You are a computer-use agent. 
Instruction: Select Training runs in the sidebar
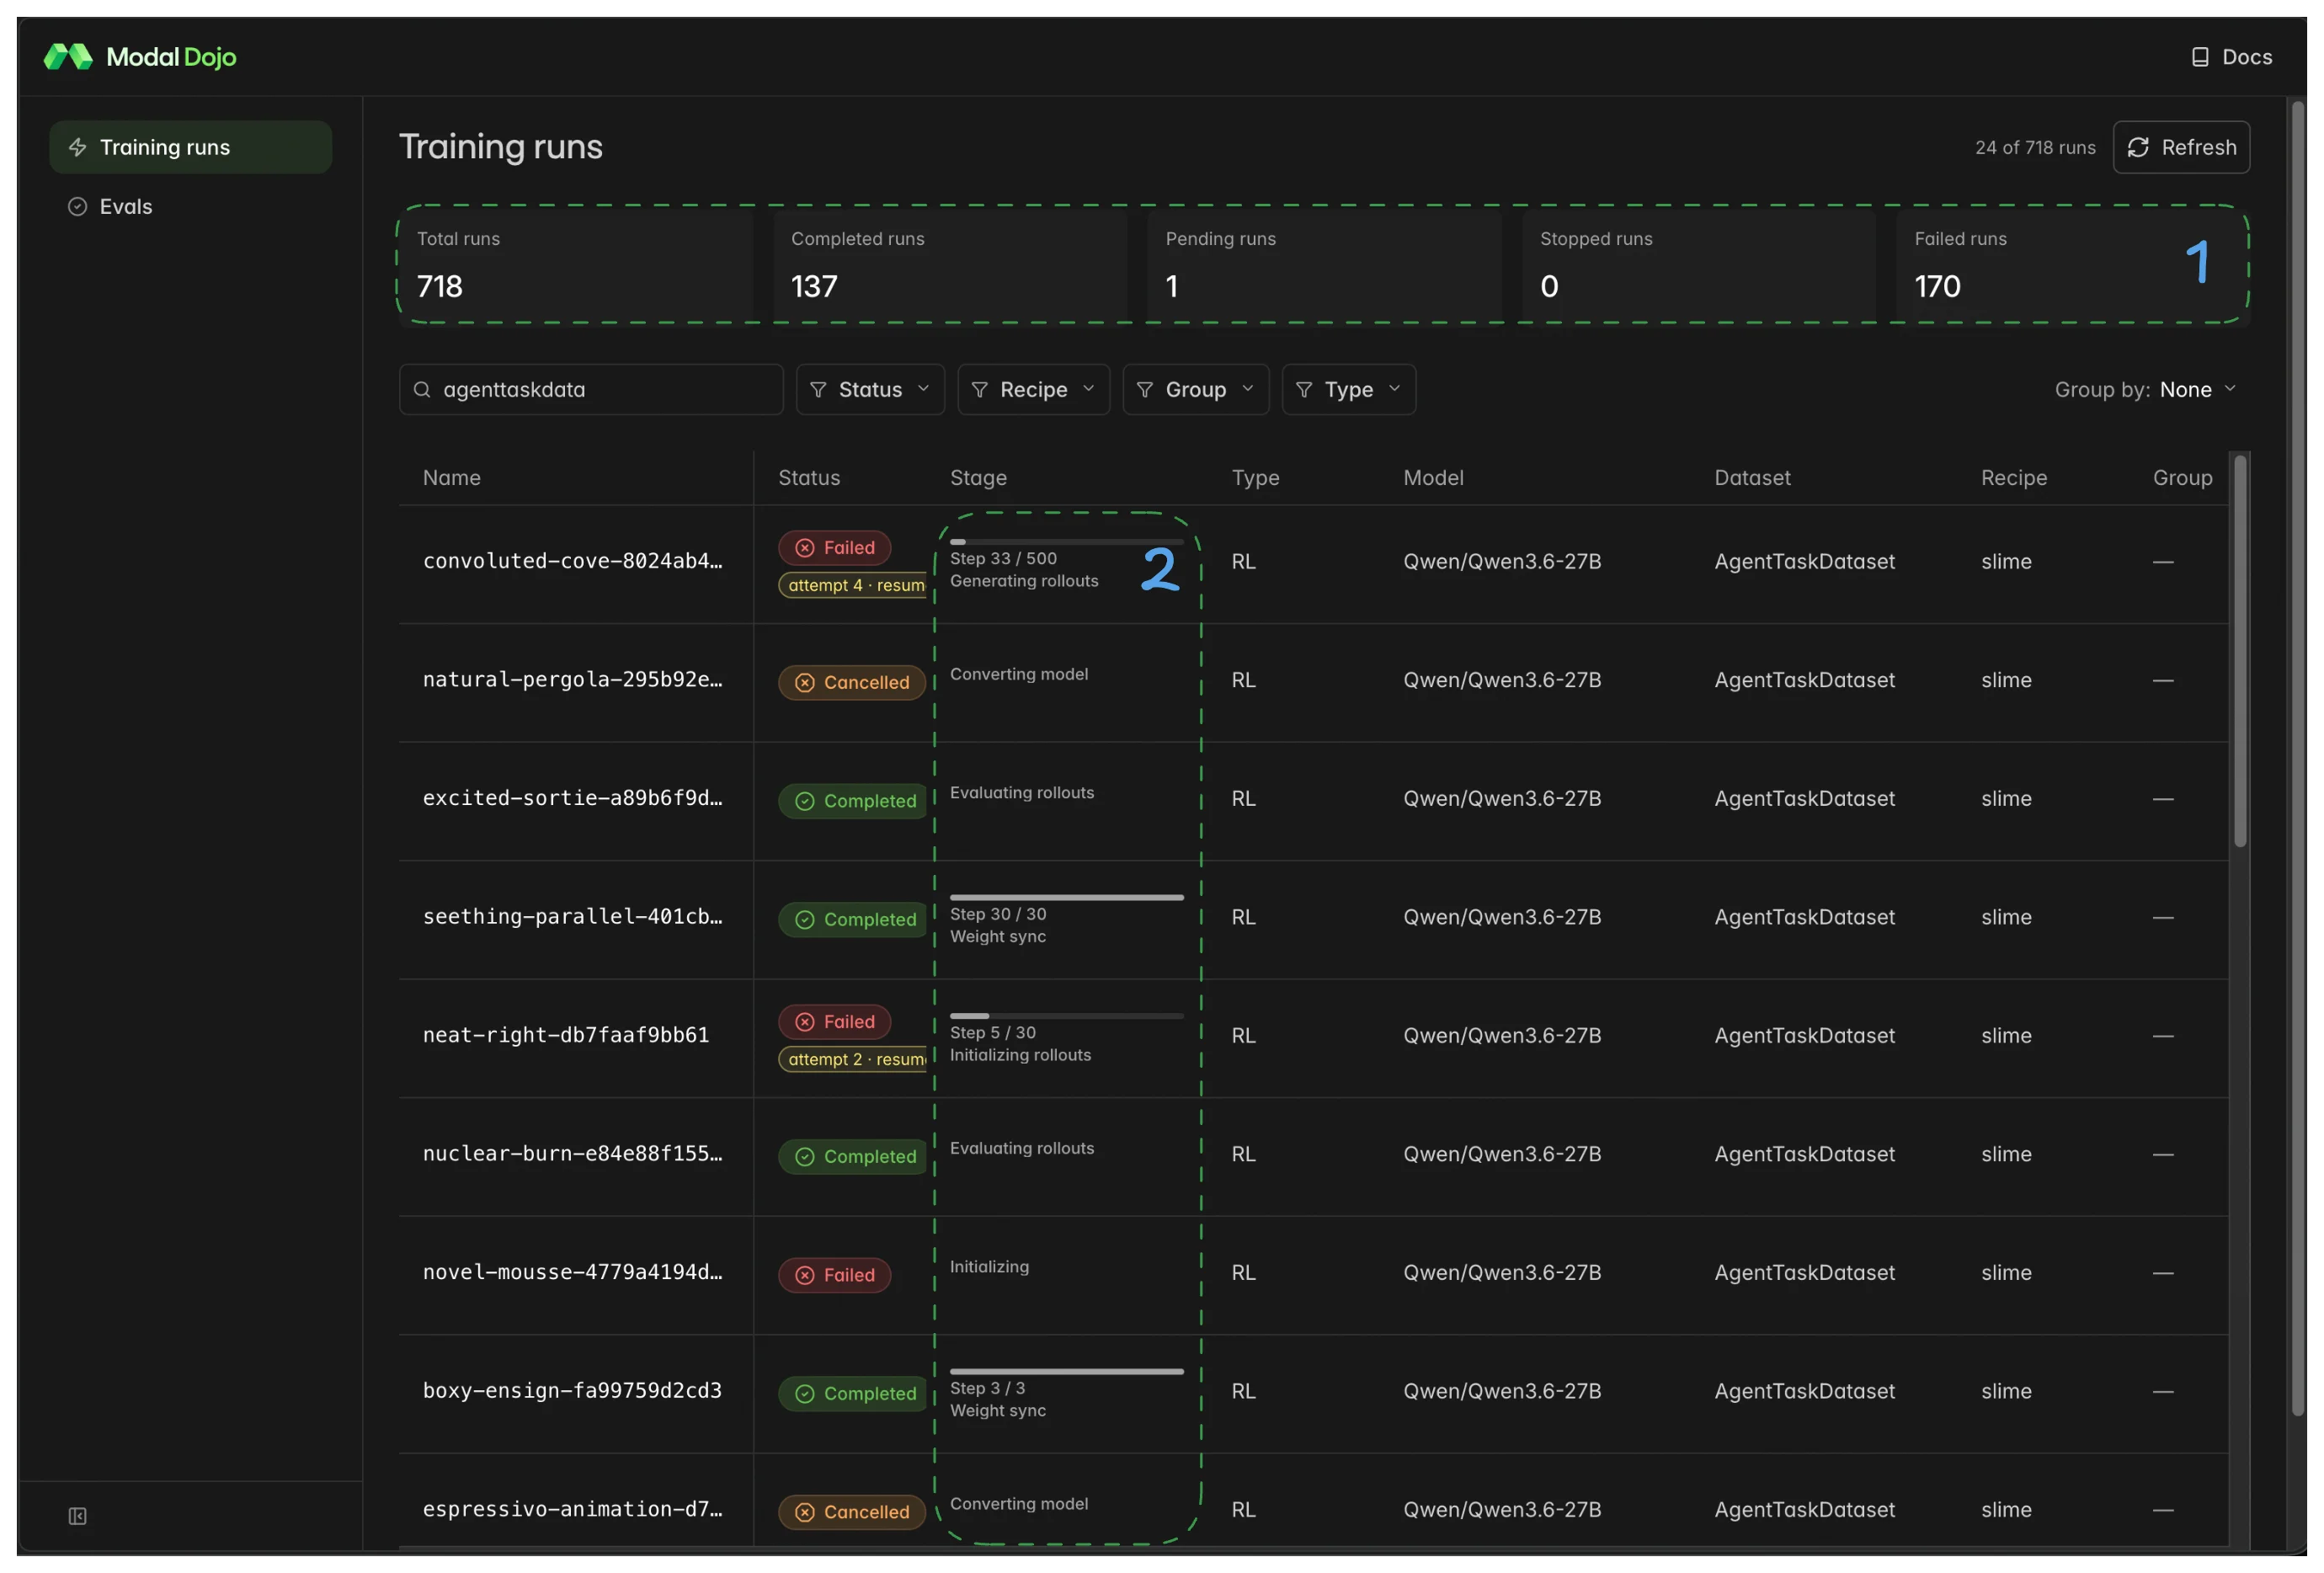(x=190, y=147)
